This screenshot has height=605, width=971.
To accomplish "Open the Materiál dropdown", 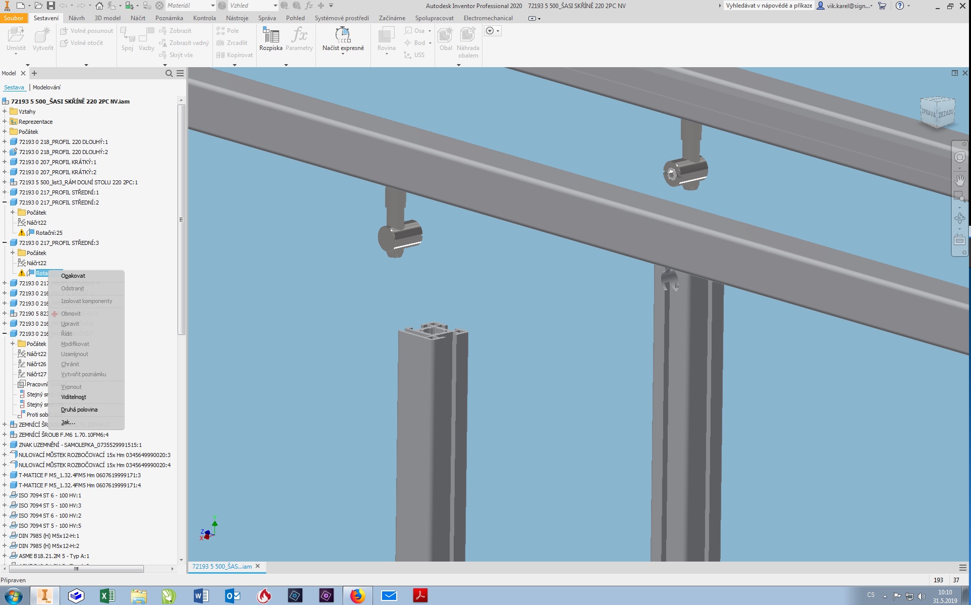I will click(212, 6).
